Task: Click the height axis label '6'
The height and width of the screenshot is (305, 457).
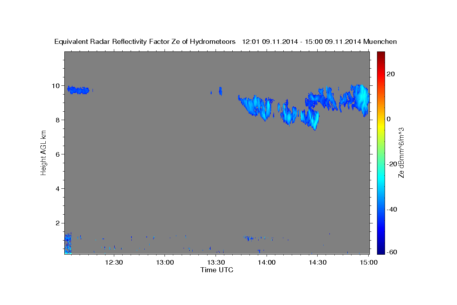Action: [58, 154]
